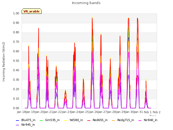Viewport: 173px width, 130px height.
Task: Click the Feb 2 x-axis date label
Action: click(x=157, y=112)
